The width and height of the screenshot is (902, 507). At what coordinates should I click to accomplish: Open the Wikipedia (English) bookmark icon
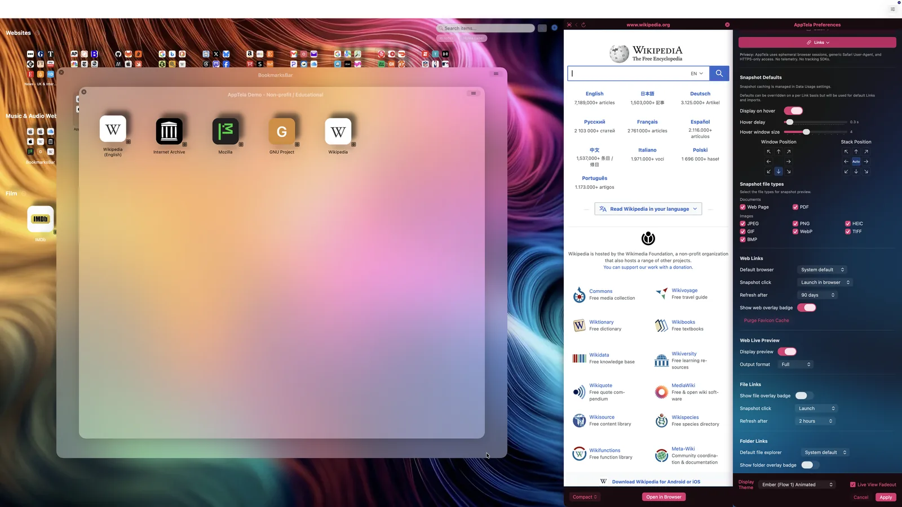[x=113, y=129]
